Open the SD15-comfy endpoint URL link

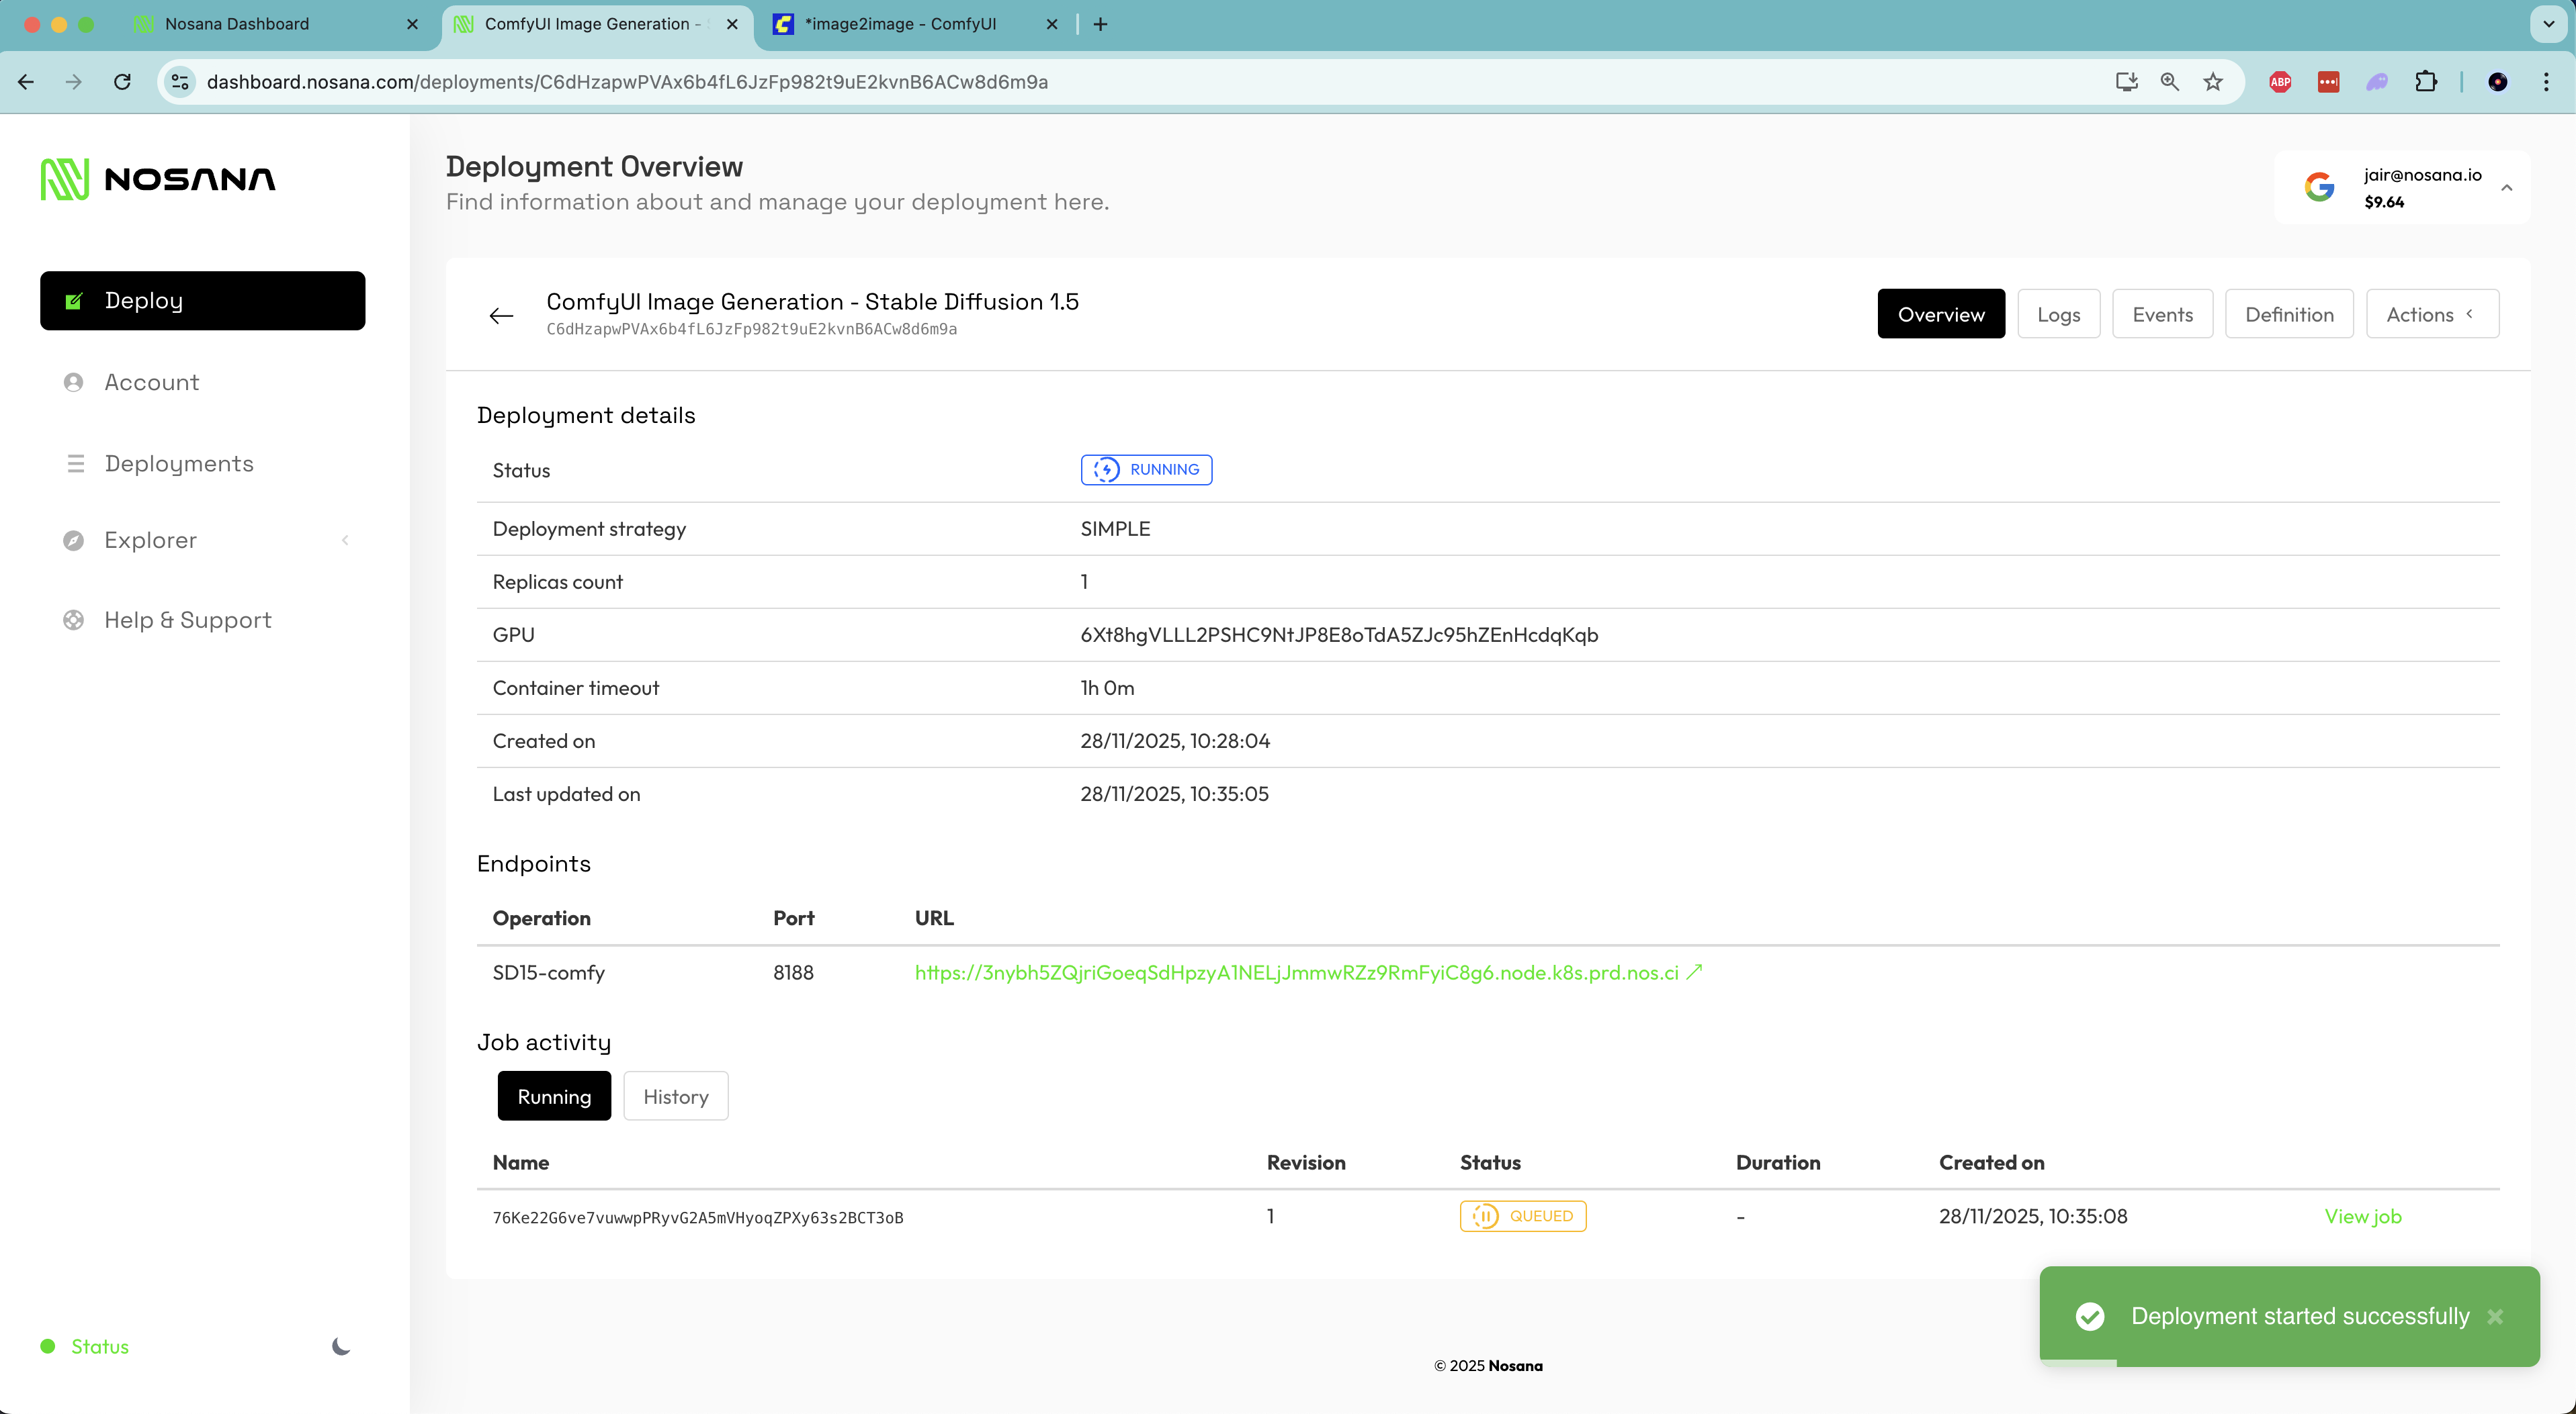click(x=1296, y=972)
